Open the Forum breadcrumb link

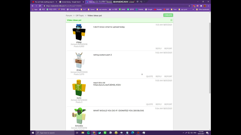(x=69, y=15)
